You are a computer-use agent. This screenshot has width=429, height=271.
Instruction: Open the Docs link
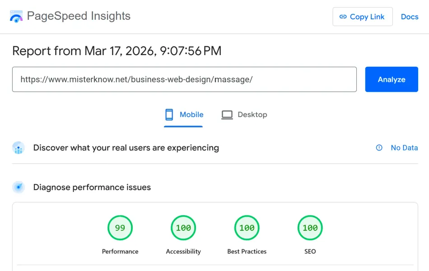(x=410, y=17)
